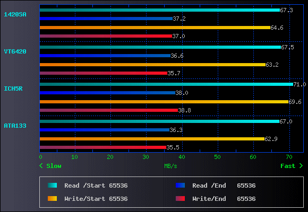Select the 37.0 write end value
Viewport: 308px width, 212px height.
178,36
